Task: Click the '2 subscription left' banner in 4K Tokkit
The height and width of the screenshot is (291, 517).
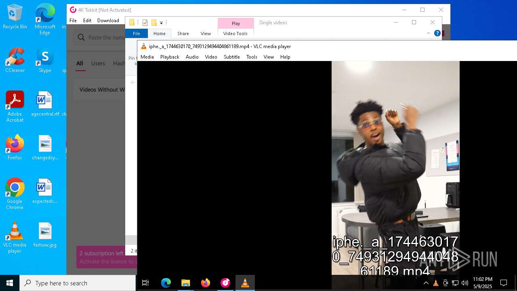Action: pos(107,257)
